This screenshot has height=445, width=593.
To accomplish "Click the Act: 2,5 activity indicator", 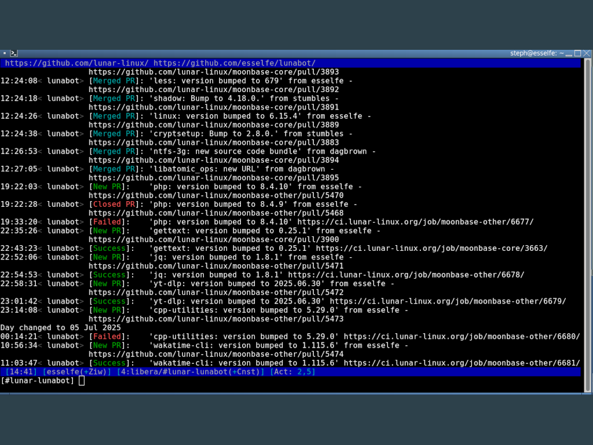I will pyautogui.click(x=292, y=372).
